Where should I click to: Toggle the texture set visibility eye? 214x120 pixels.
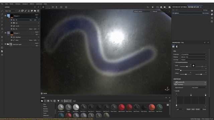coord(173,13)
